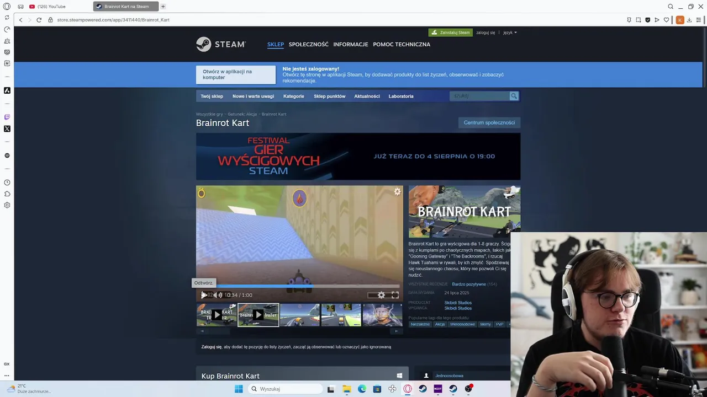The image size is (707, 397).
Task: Open the easy setup menu icon
Action: tap(699, 20)
